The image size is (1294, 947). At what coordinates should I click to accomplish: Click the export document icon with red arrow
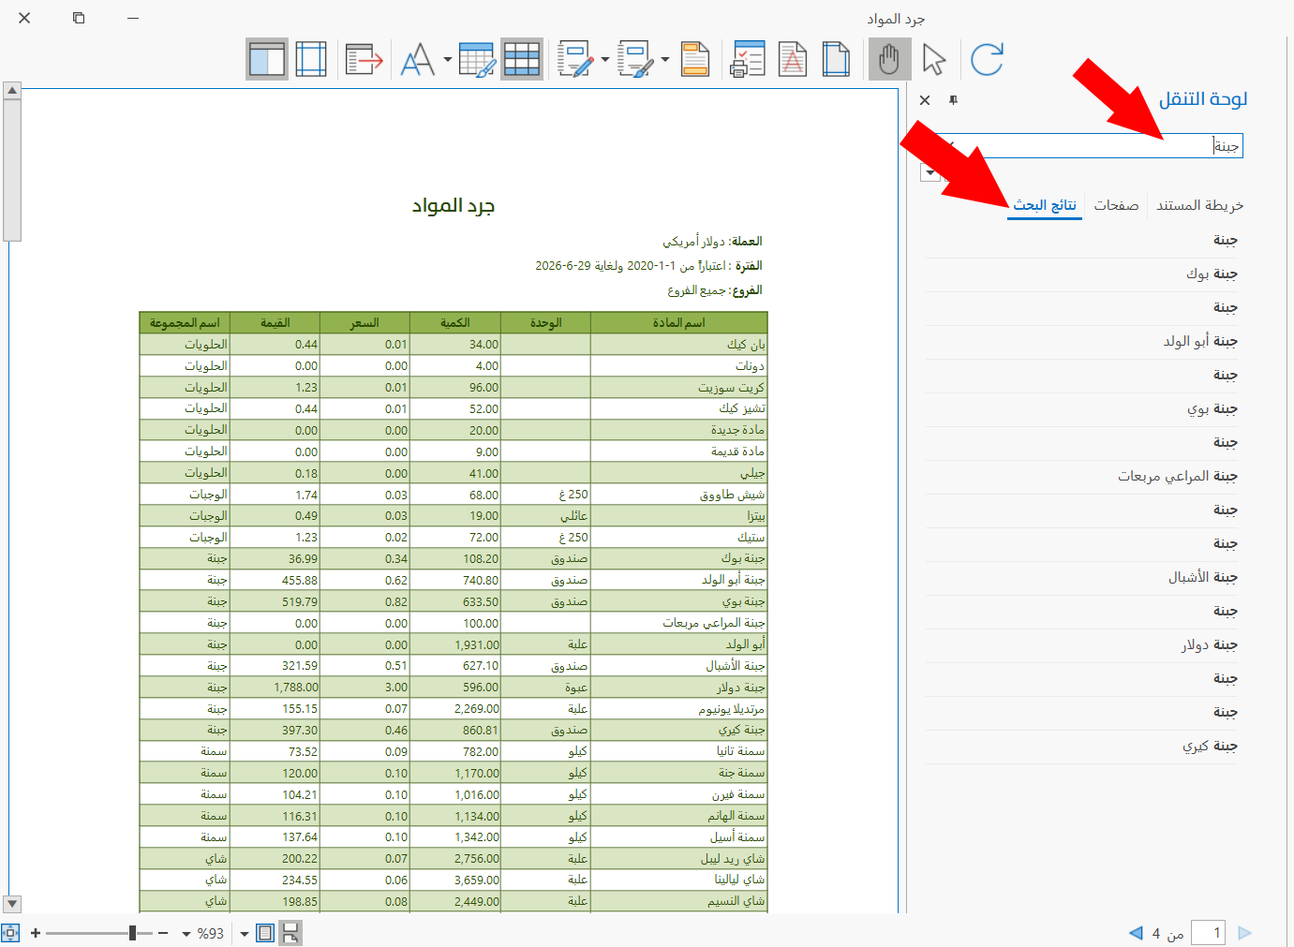click(x=364, y=59)
